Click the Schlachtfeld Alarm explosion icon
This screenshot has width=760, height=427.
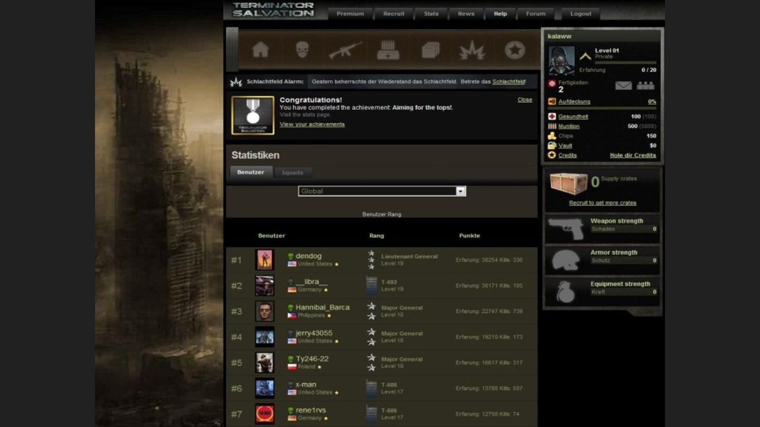pyautogui.click(x=236, y=82)
